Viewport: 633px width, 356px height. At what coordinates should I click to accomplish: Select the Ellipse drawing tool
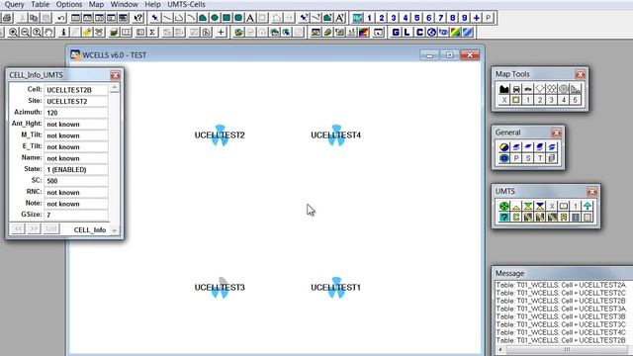[215, 18]
